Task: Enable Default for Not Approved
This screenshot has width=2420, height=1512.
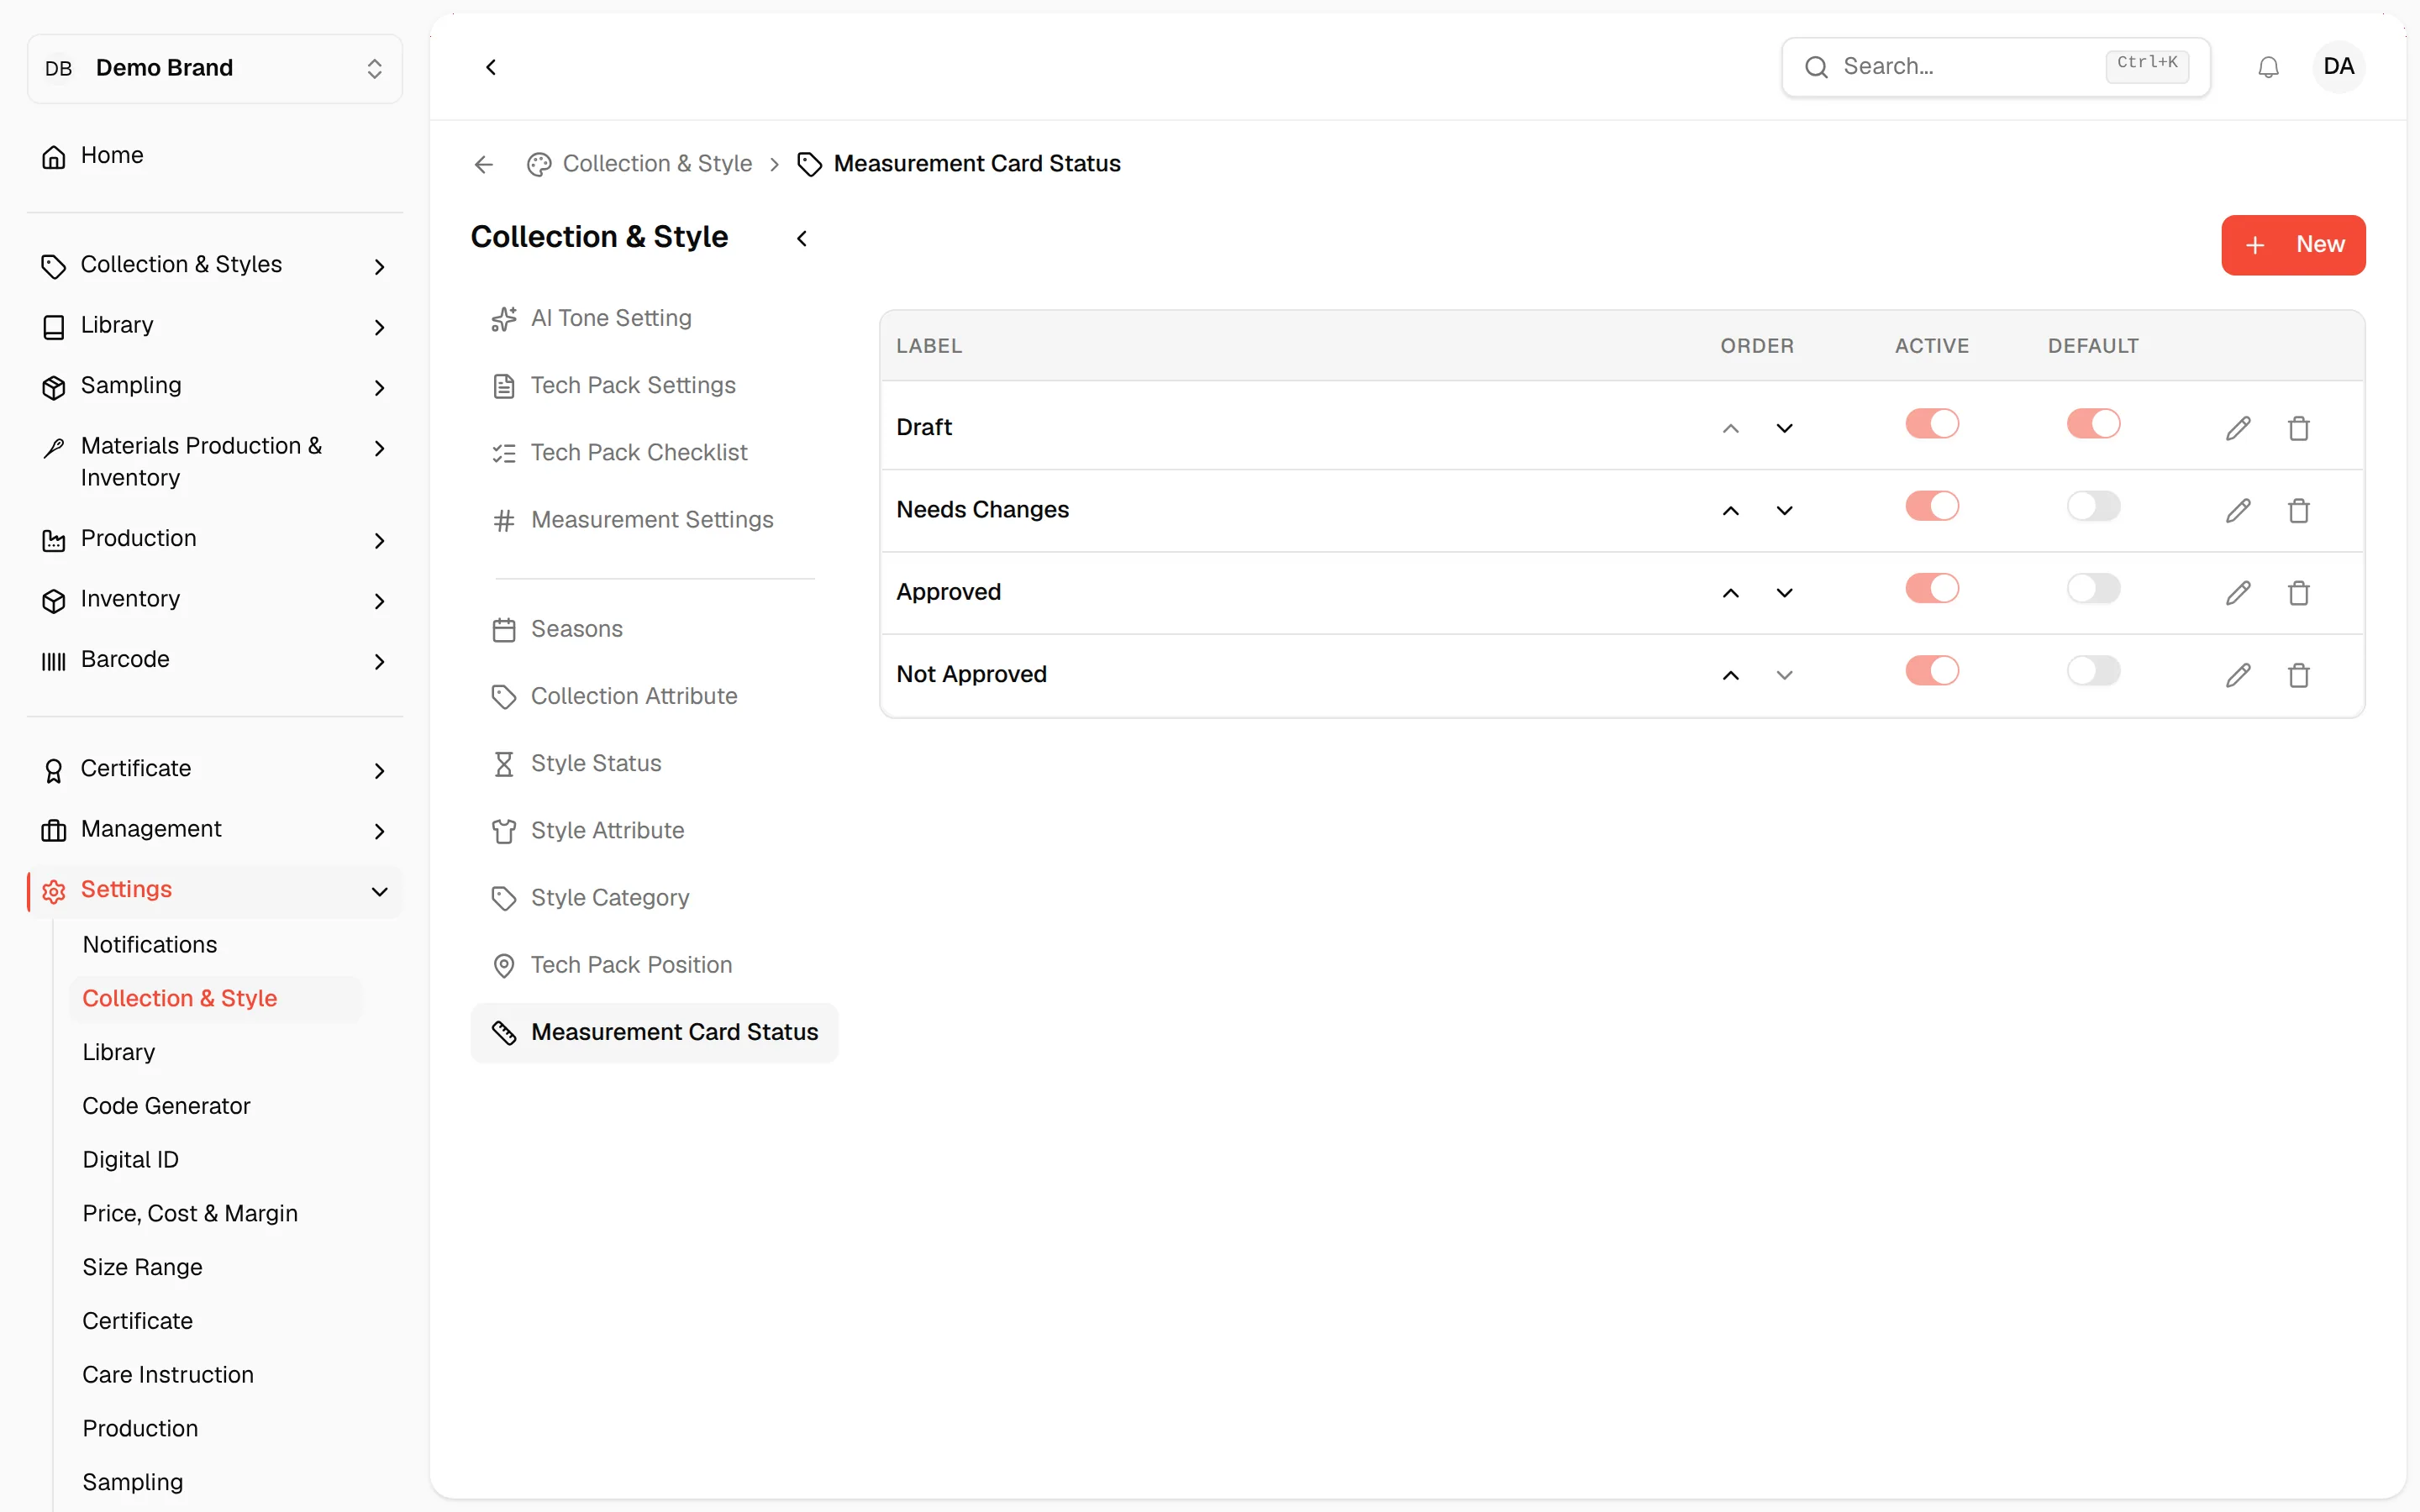Action: pyautogui.click(x=2093, y=670)
